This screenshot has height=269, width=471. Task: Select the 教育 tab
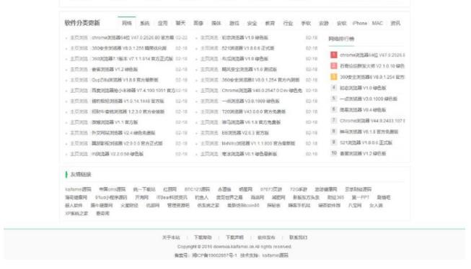click(x=270, y=23)
